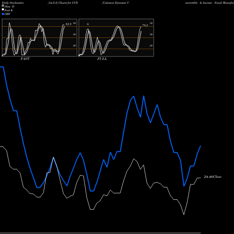Open the FAST stochastic chart thumbnail
Image resolution: width=234 pixels, height=234 pixels.
coord(39,37)
